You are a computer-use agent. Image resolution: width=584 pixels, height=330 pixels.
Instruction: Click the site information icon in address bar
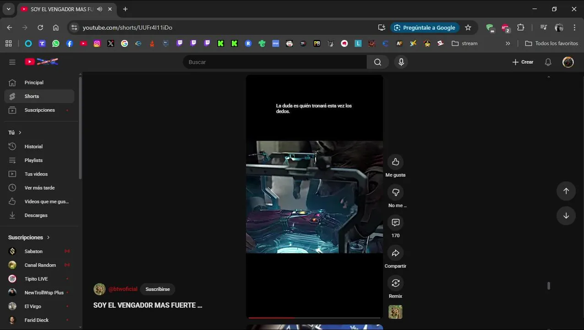(x=74, y=27)
